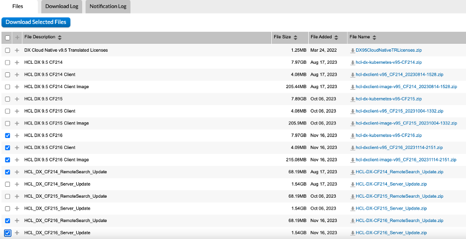466x239 pixels.
Task: Check DX Cloud Native v9.5 Translated Licenses checkbox
Action: click(x=7, y=50)
